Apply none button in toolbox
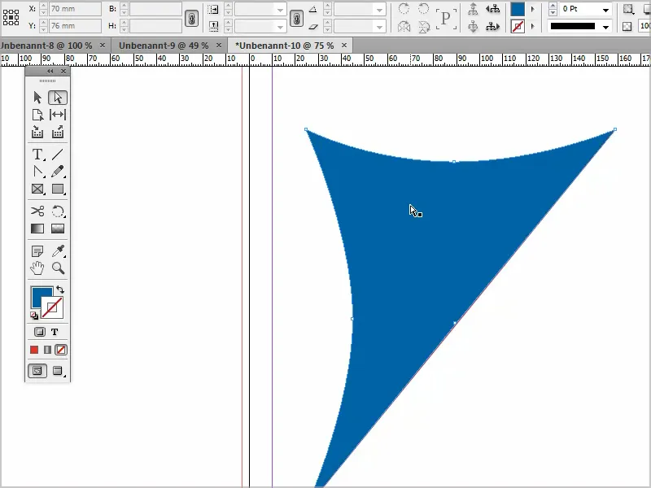 click(x=61, y=350)
